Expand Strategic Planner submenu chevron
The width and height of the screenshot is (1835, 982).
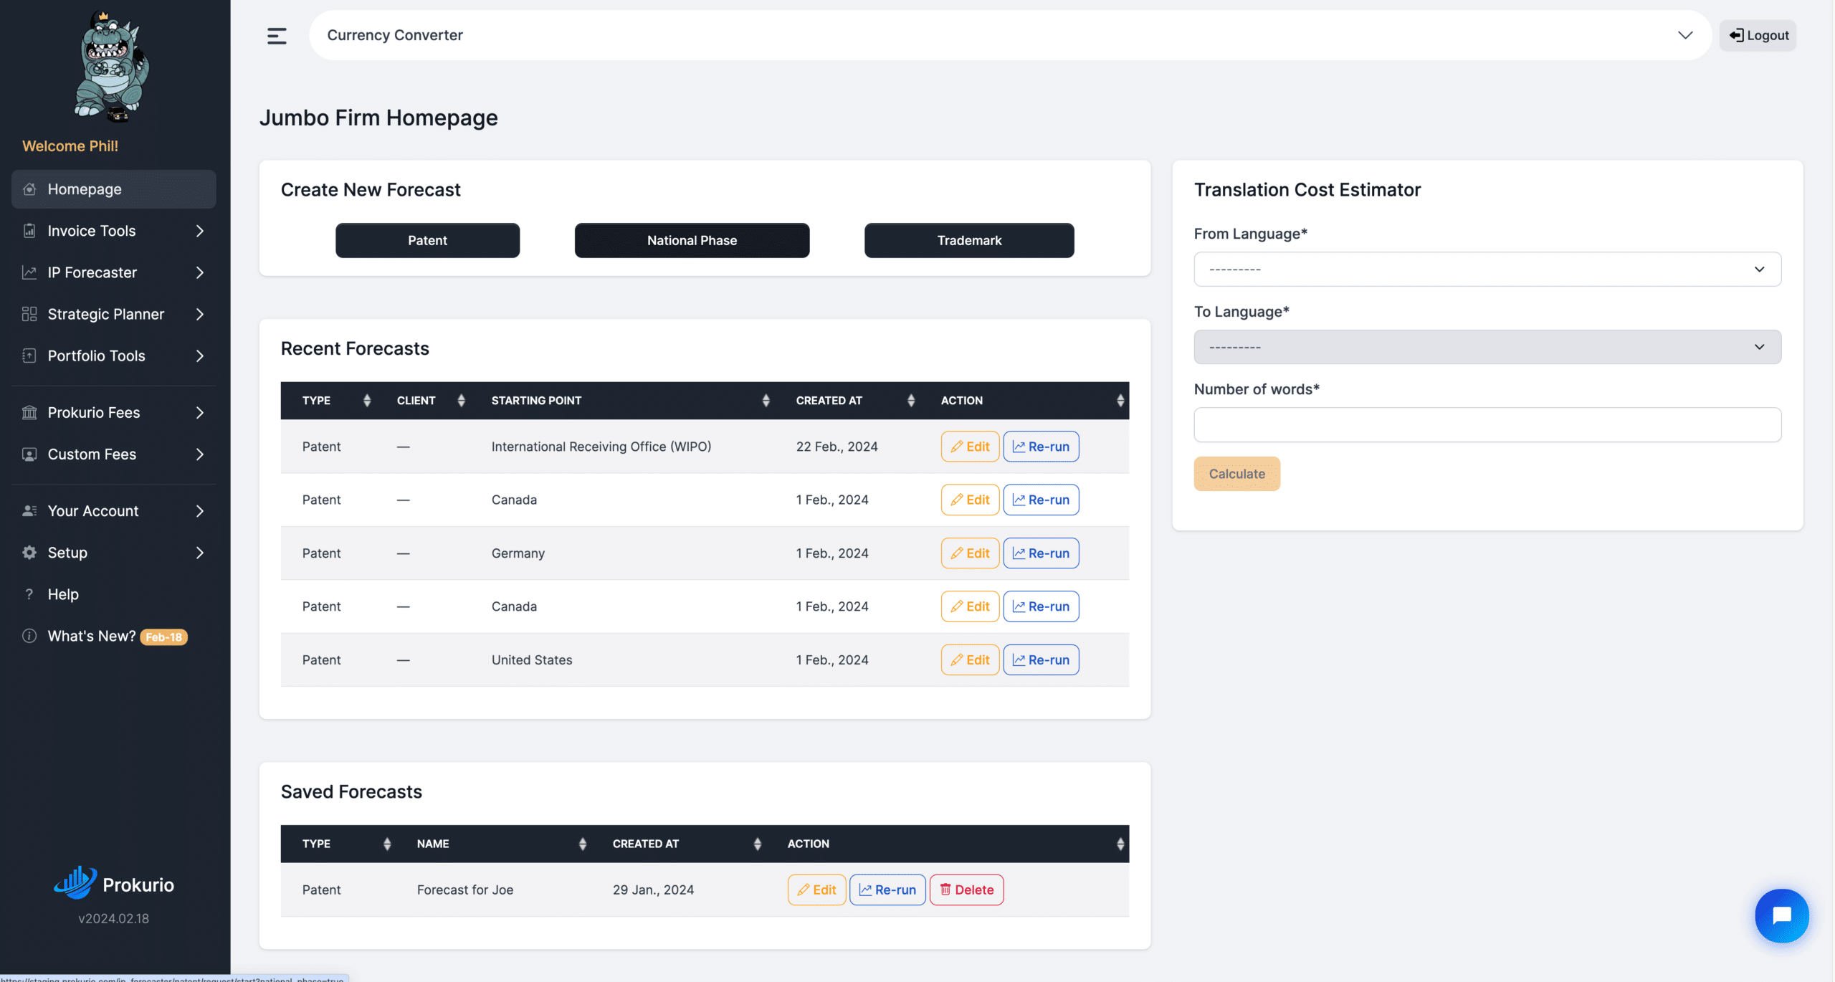point(200,314)
